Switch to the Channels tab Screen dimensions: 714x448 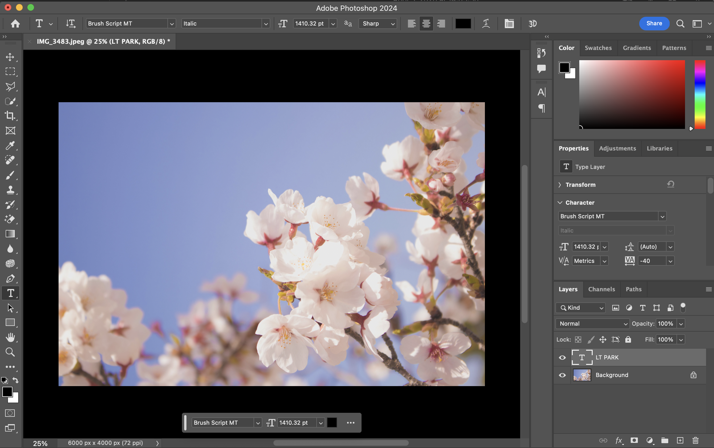pos(601,289)
